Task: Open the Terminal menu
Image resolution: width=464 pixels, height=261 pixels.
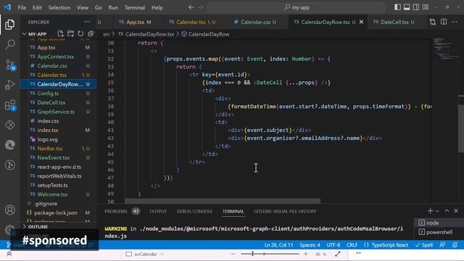Action: [x=135, y=8]
